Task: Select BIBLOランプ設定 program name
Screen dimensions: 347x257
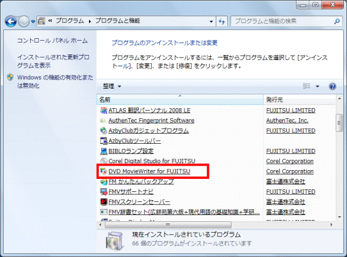Action: (x=131, y=151)
